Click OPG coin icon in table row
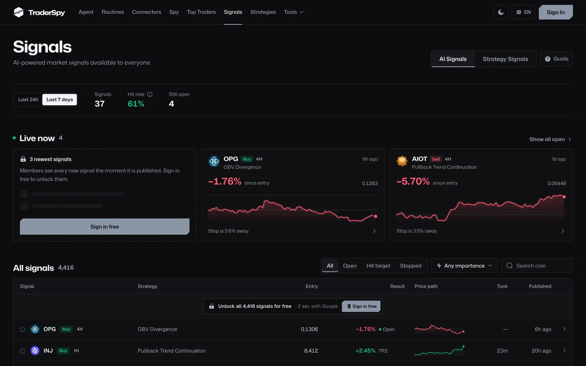 pos(35,329)
